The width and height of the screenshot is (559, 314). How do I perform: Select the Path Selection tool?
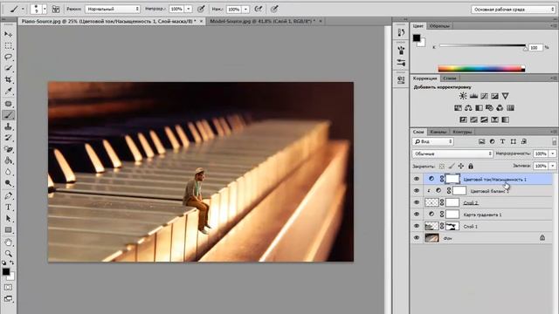click(x=8, y=218)
